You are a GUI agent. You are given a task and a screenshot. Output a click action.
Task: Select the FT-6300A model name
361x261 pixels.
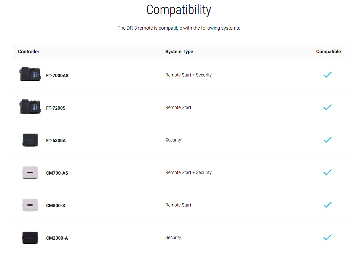pyautogui.click(x=56, y=141)
